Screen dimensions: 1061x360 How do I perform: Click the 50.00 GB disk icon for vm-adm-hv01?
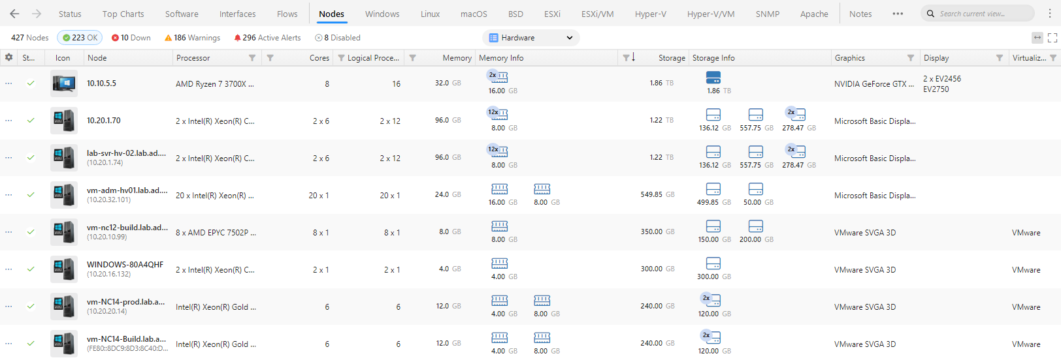coord(756,189)
